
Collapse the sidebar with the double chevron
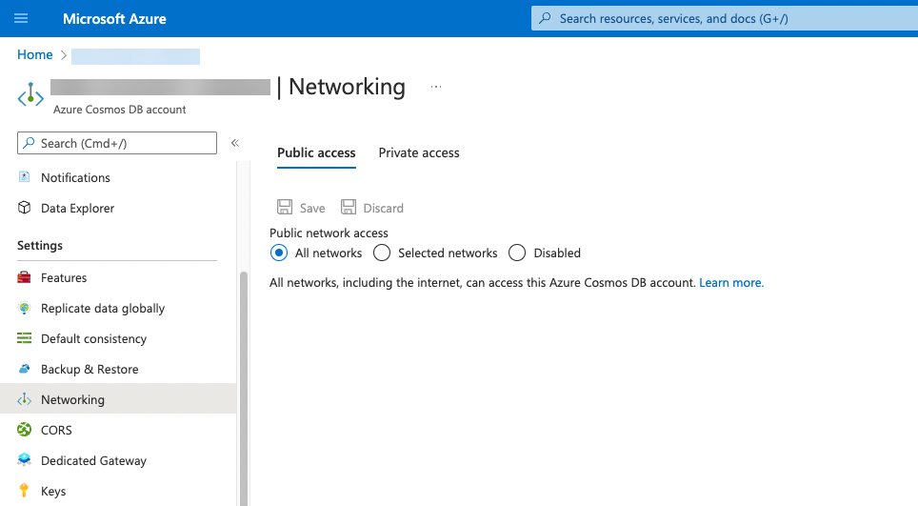(x=235, y=143)
